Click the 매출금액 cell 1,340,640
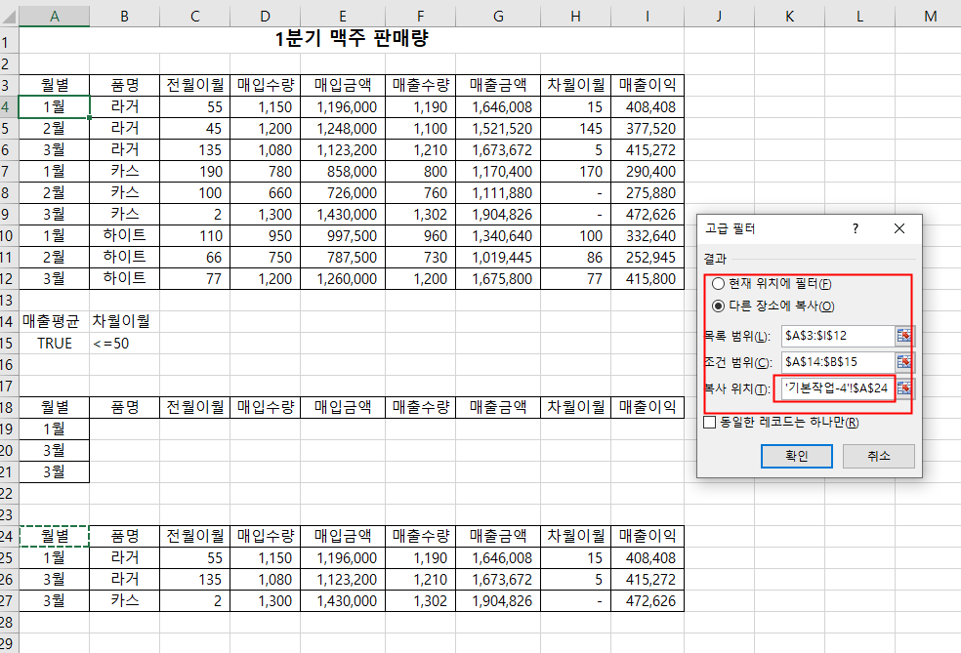The image size is (961, 653). pos(498,236)
